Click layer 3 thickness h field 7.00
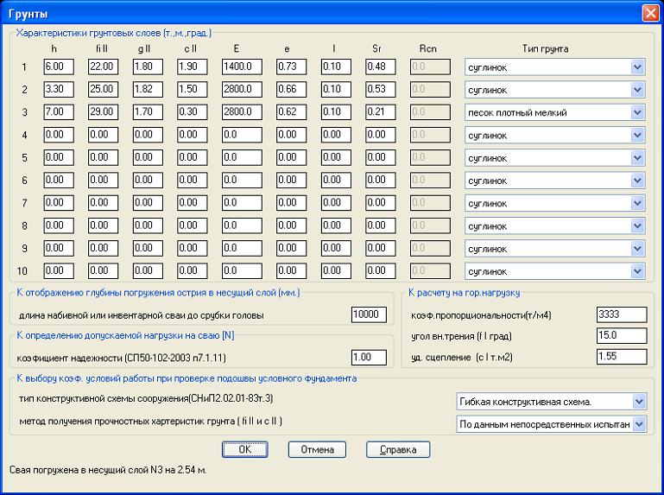 59,112
